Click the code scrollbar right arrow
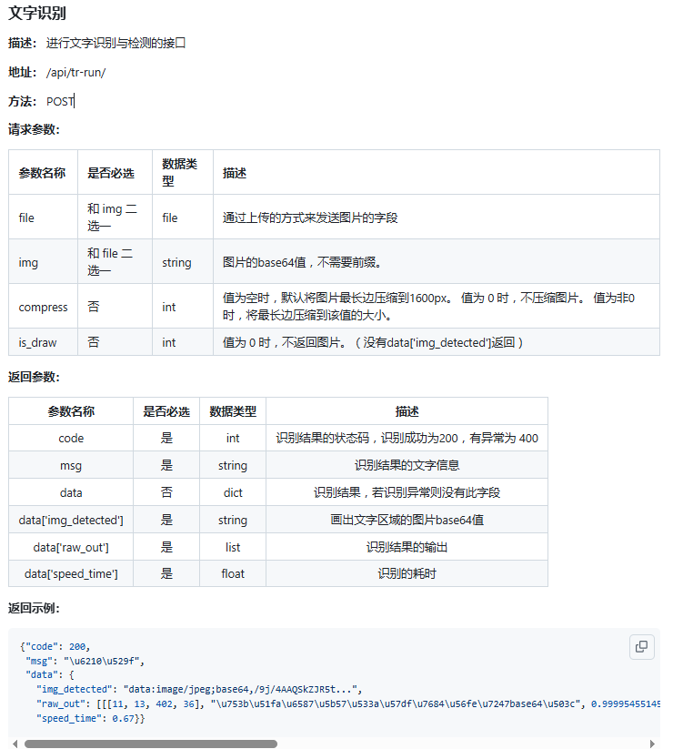The image size is (673, 749). [x=652, y=744]
